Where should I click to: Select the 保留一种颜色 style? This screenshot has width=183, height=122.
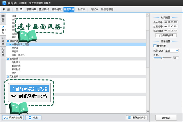point(18,55)
